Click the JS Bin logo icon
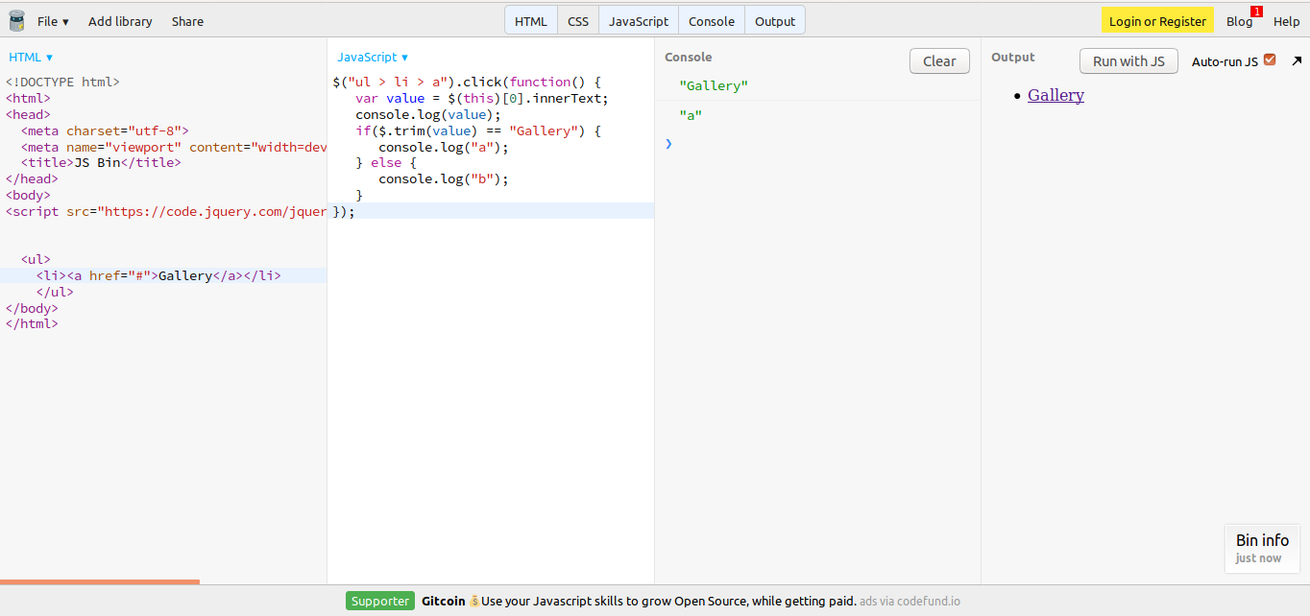The image size is (1310, 616). click(x=16, y=20)
